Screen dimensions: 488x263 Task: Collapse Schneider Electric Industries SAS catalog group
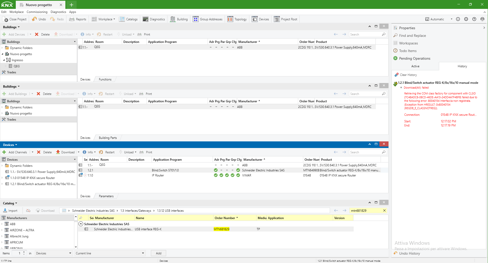[81, 224]
